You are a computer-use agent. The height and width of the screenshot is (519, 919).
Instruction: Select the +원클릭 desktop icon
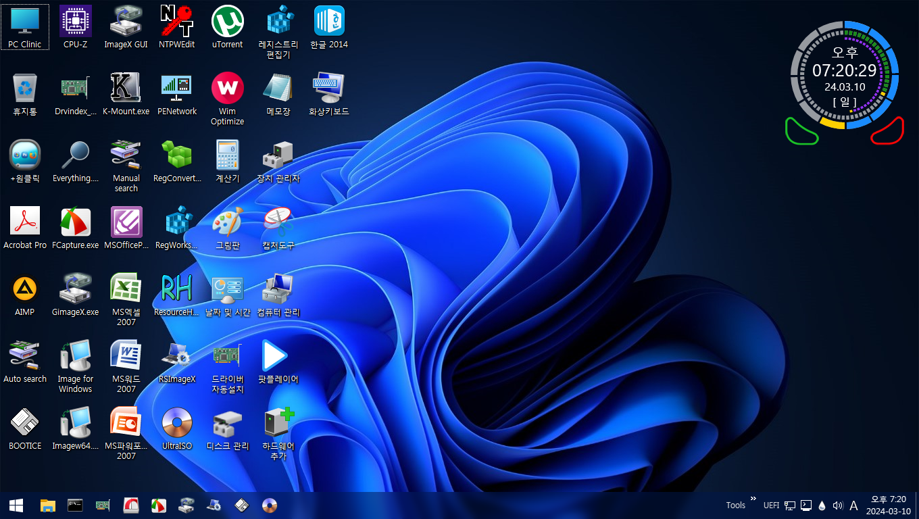click(25, 162)
